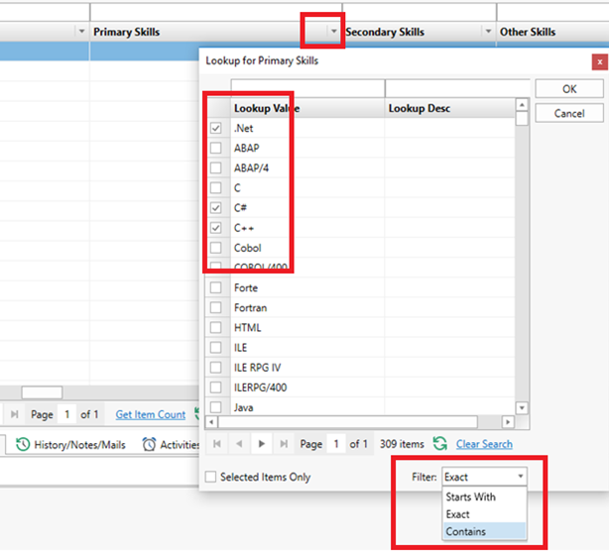Click main grid page number field

(x=66, y=414)
